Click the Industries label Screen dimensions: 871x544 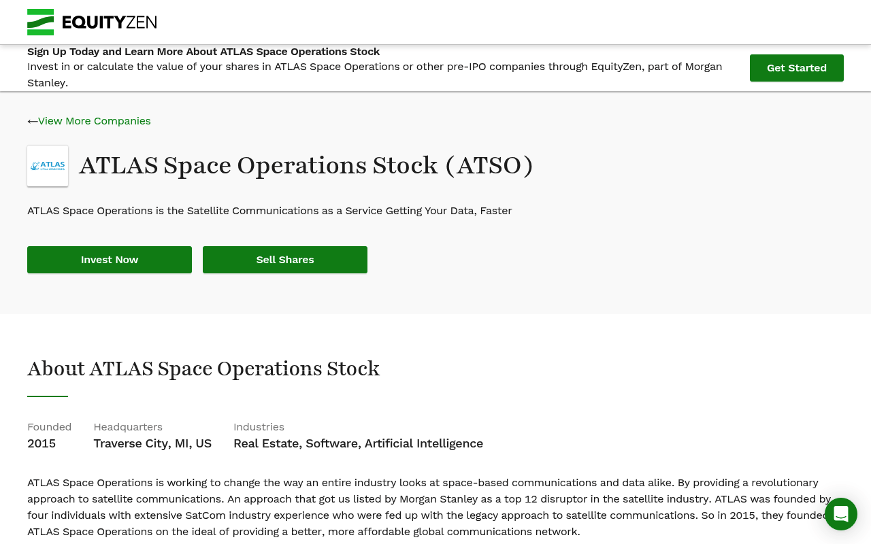[x=259, y=427]
